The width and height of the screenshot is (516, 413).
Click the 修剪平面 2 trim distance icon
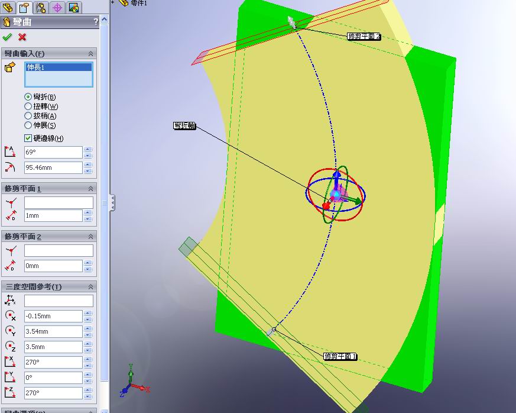11,266
